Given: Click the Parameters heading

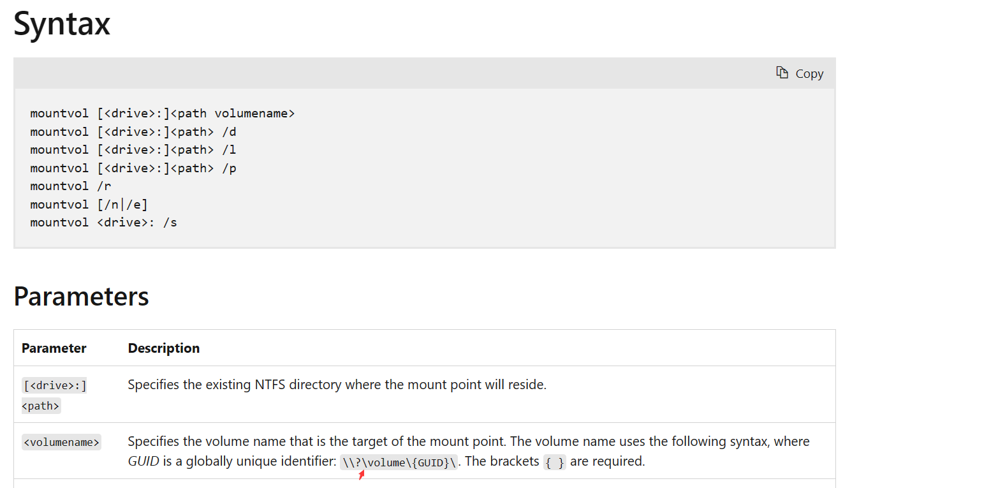Looking at the screenshot, I should coord(81,297).
